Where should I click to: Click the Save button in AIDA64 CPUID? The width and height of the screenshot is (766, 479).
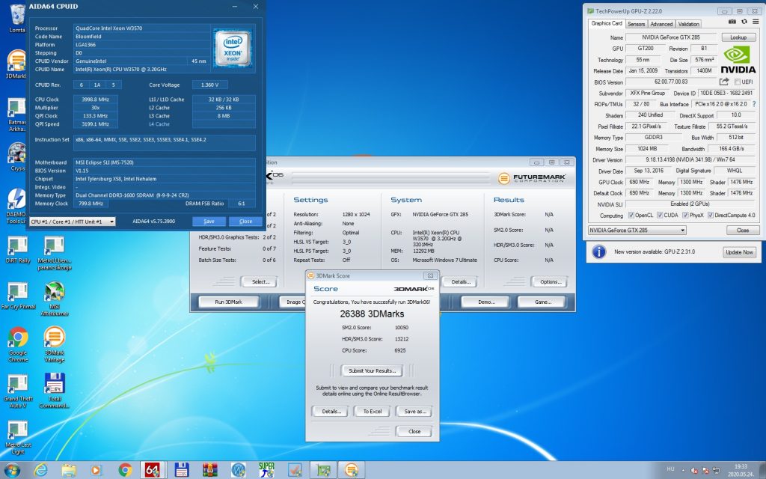pyautogui.click(x=209, y=222)
